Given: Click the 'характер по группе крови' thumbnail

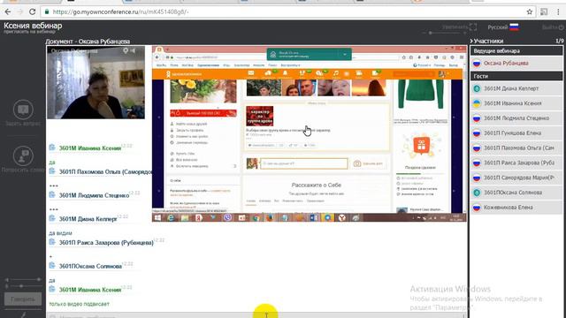Looking at the screenshot, I should [259, 116].
